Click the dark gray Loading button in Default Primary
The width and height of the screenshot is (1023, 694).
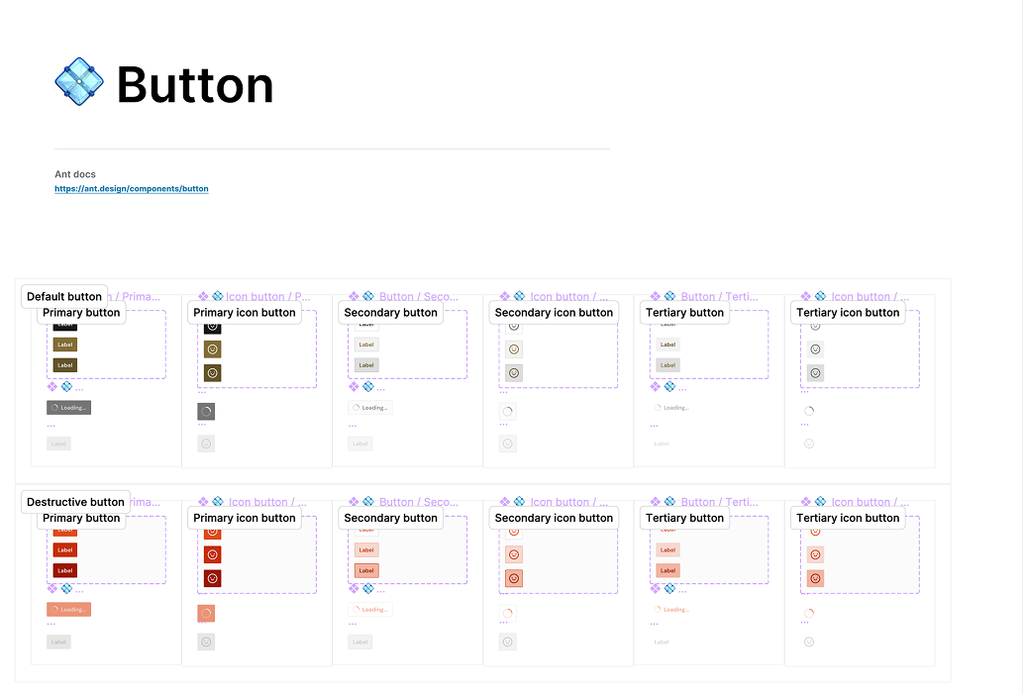tap(68, 408)
